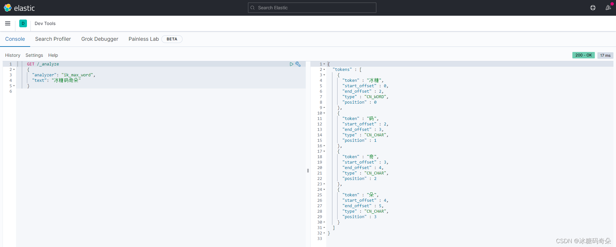Click the Search Elastic input field
Image resolution: width=616 pixels, height=247 pixels.
tap(312, 8)
